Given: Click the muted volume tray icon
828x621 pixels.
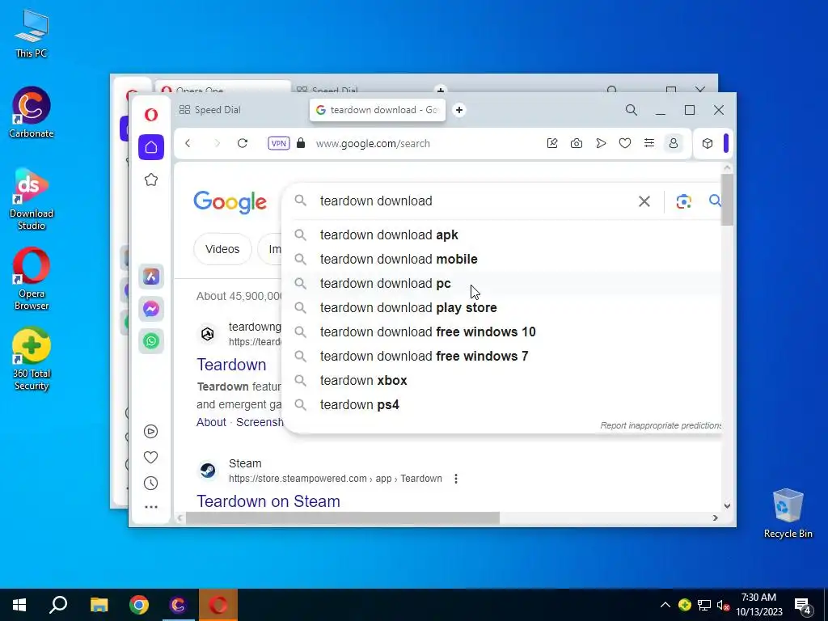Looking at the screenshot, I should click(x=723, y=605).
